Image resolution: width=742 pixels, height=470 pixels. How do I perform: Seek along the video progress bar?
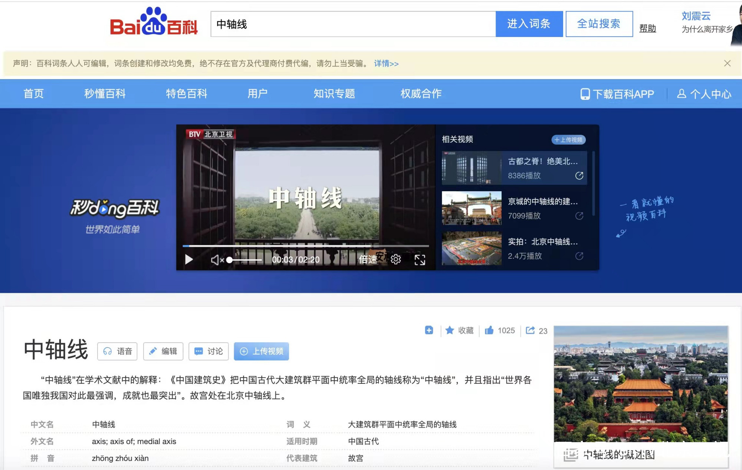(x=306, y=246)
